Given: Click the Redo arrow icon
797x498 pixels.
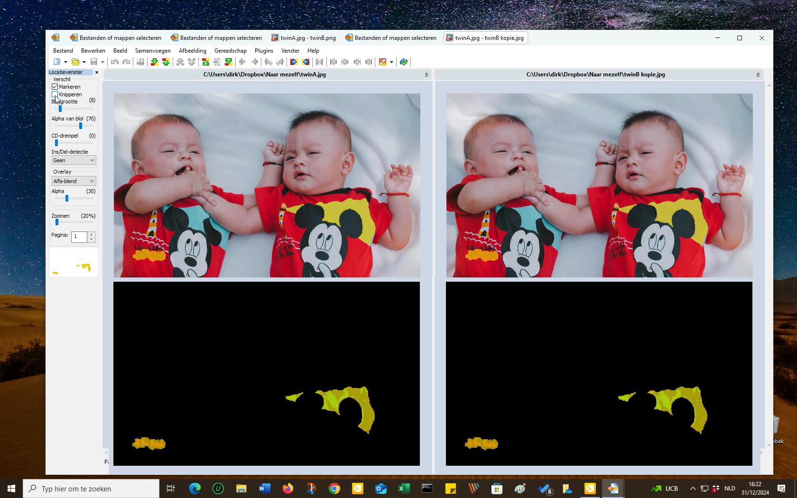Looking at the screenshot, I should (x=126, y=62).
